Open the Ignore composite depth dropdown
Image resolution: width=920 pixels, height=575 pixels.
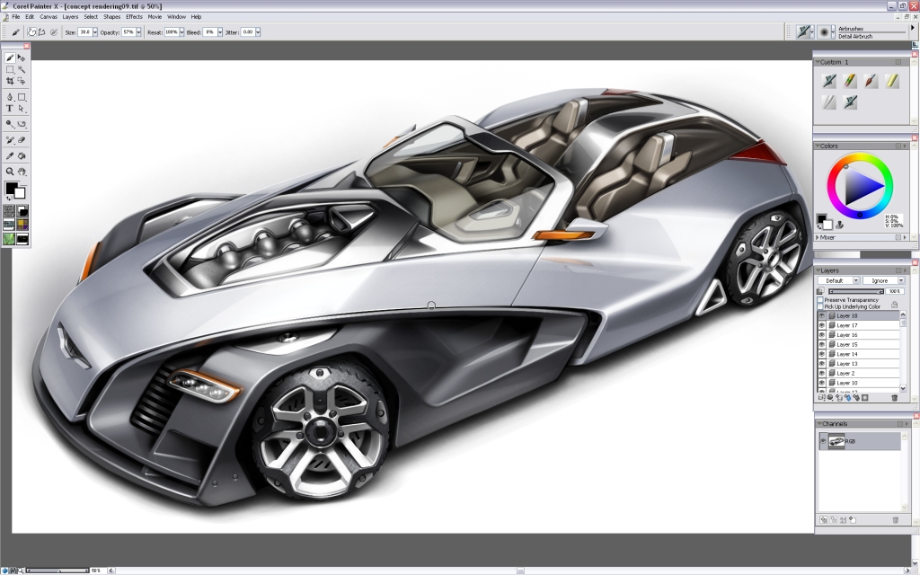(x=901, y=280)
